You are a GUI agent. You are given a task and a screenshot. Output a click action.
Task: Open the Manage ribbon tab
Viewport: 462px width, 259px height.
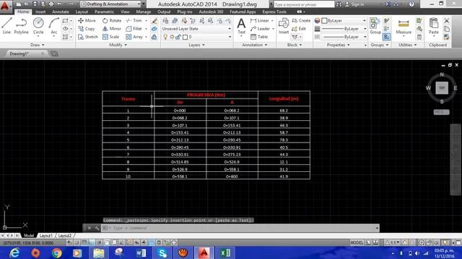(144, 12)
